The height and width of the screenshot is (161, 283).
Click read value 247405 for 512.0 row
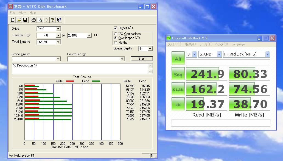(145, 112)
